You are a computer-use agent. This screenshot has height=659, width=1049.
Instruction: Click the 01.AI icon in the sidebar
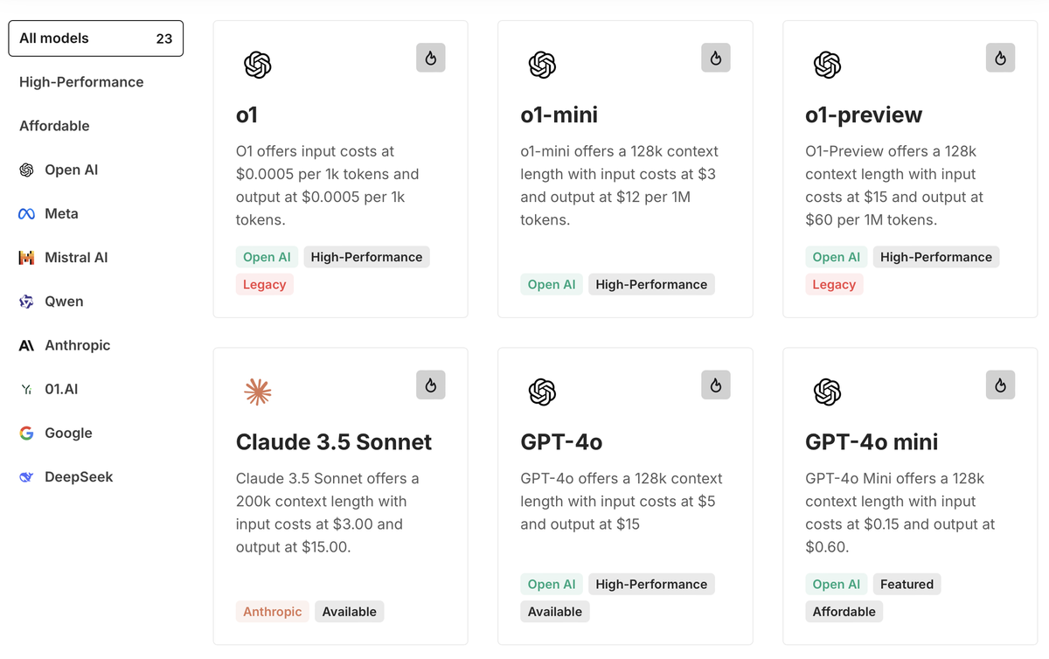coord(26,389)
